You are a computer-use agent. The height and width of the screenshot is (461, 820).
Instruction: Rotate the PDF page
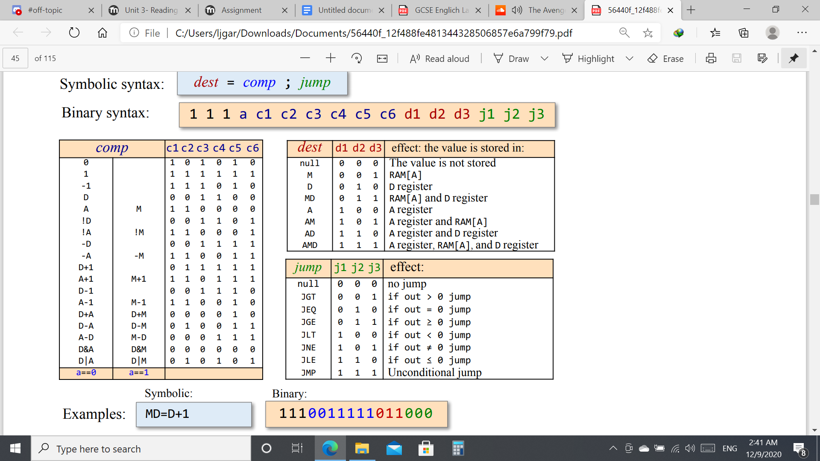[x=356, y=58]
